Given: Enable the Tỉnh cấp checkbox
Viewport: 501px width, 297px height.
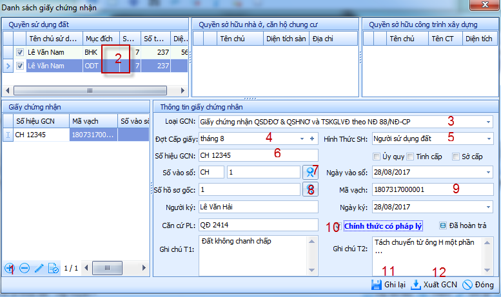Looking at the screenshot, I should click(411, 156).
